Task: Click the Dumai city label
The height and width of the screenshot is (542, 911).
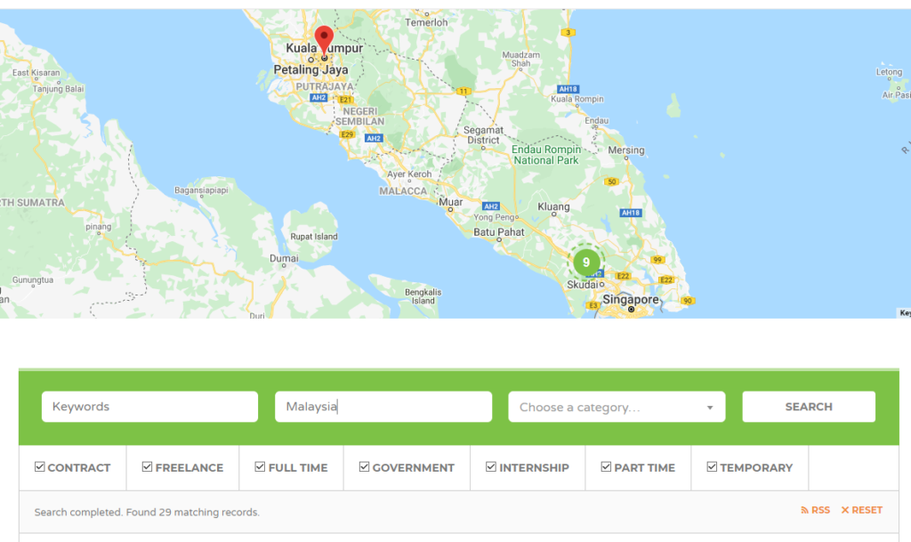Action: click(x=284, y=258)
